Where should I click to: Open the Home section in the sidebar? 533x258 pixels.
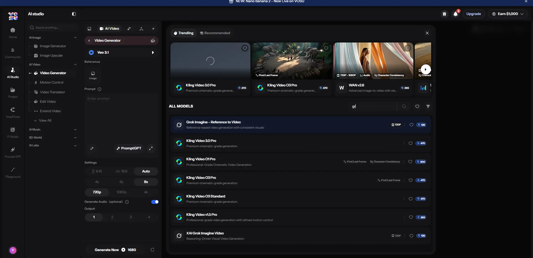tap(13, 33)
